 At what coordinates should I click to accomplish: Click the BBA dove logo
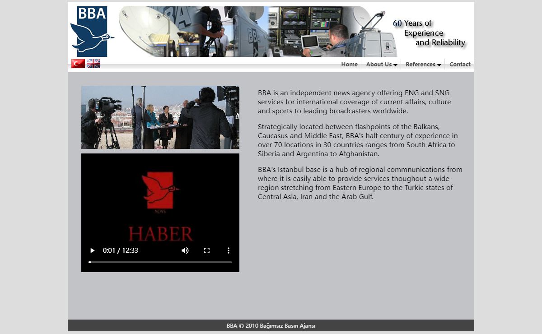pyautogui.click(x=89, y=32)
